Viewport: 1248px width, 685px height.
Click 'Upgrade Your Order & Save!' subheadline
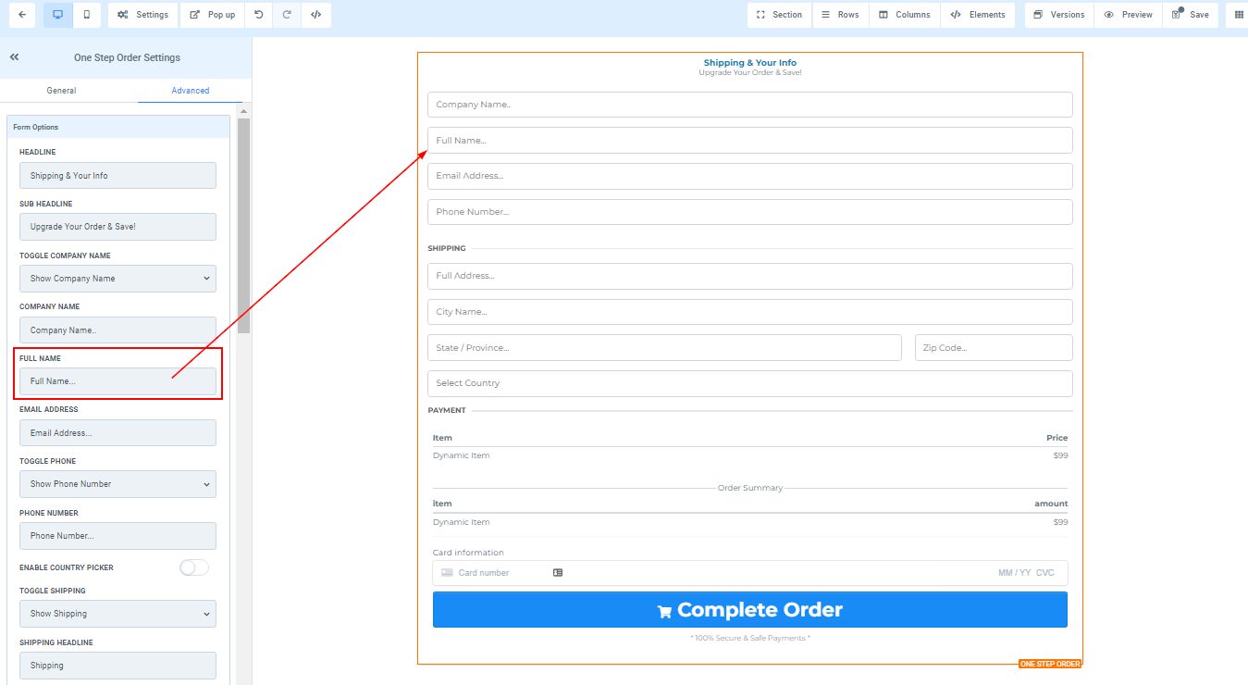(x=750, y=72)
